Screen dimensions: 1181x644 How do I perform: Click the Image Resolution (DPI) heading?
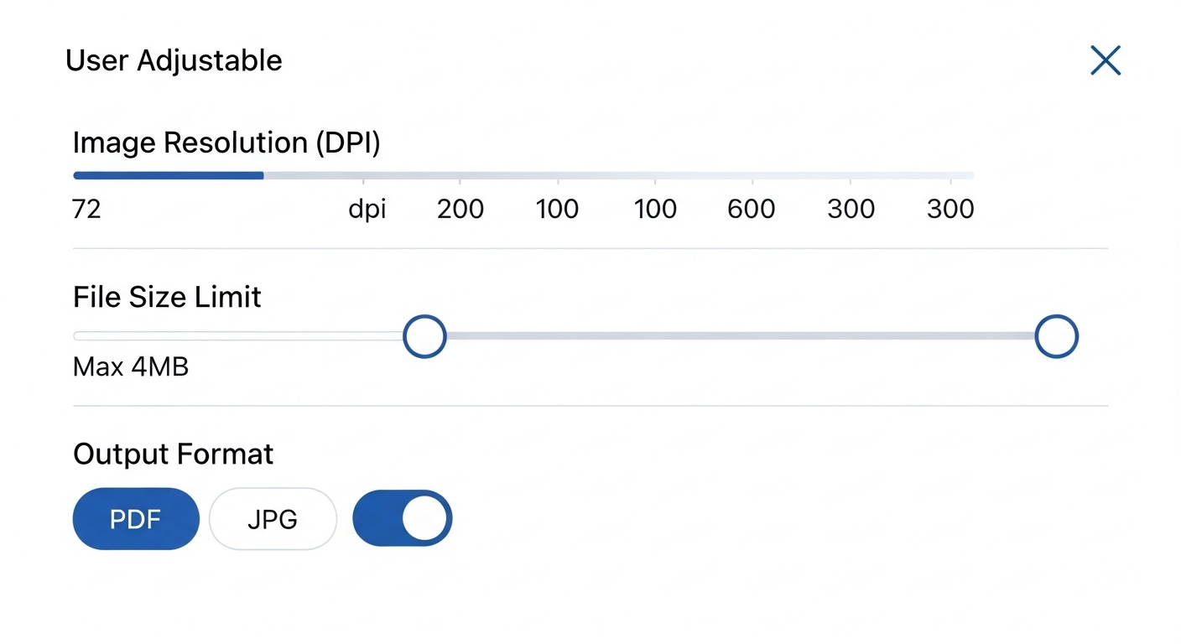tap(226, 143)
